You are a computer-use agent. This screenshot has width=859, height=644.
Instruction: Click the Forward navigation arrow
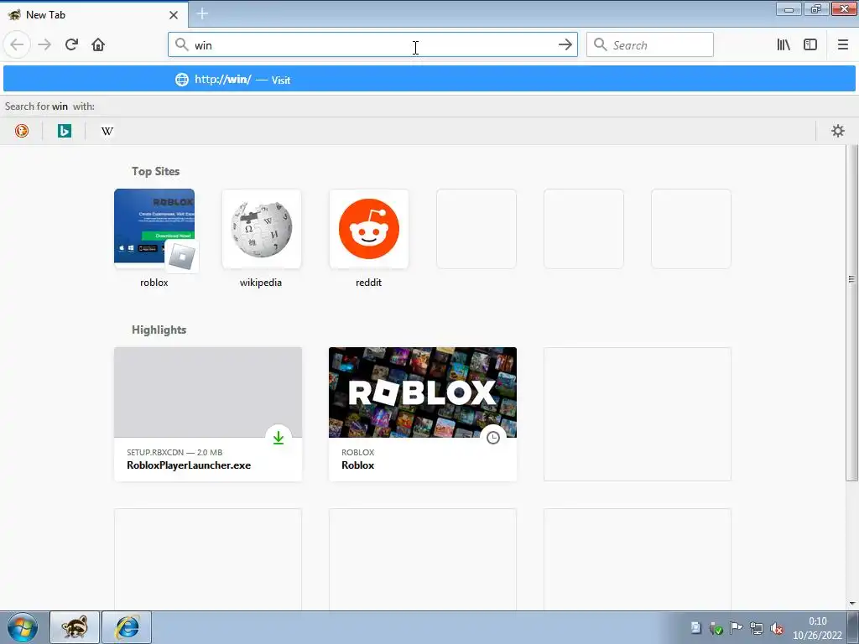(44, 44)
